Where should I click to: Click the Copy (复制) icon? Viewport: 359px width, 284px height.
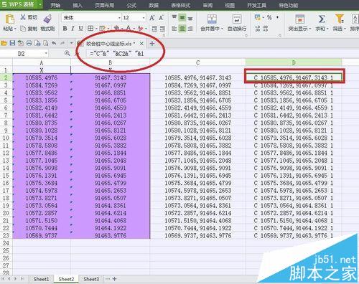coord(23,29)
